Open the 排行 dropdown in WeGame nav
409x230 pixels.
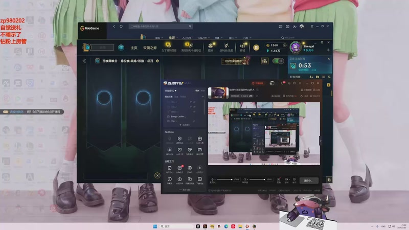point(233,38)
